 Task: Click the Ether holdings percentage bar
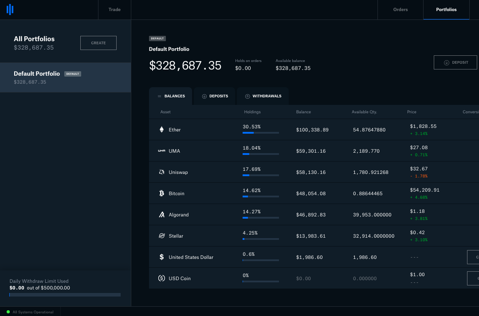tap(261, 133)
